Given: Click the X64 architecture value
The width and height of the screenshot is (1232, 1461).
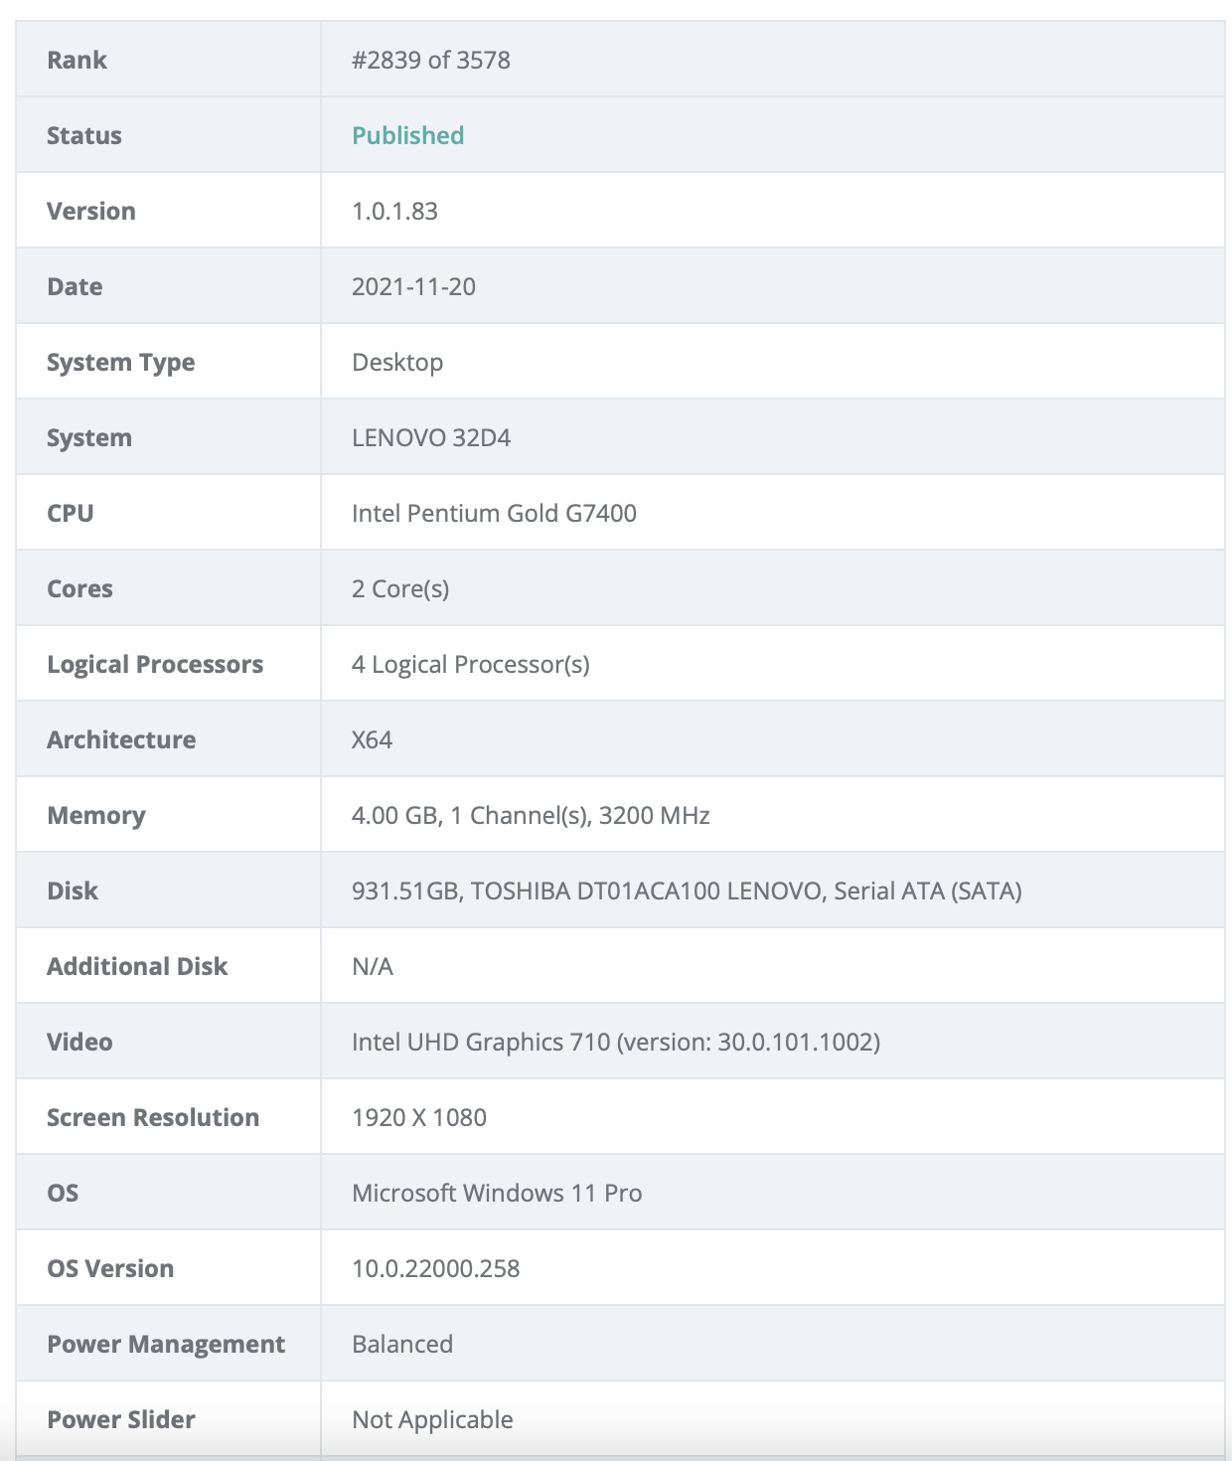Looking at the screenshot, I should point(372,739).
